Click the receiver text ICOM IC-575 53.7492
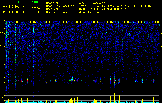The image size is (162, 103). tap(103, 9)
